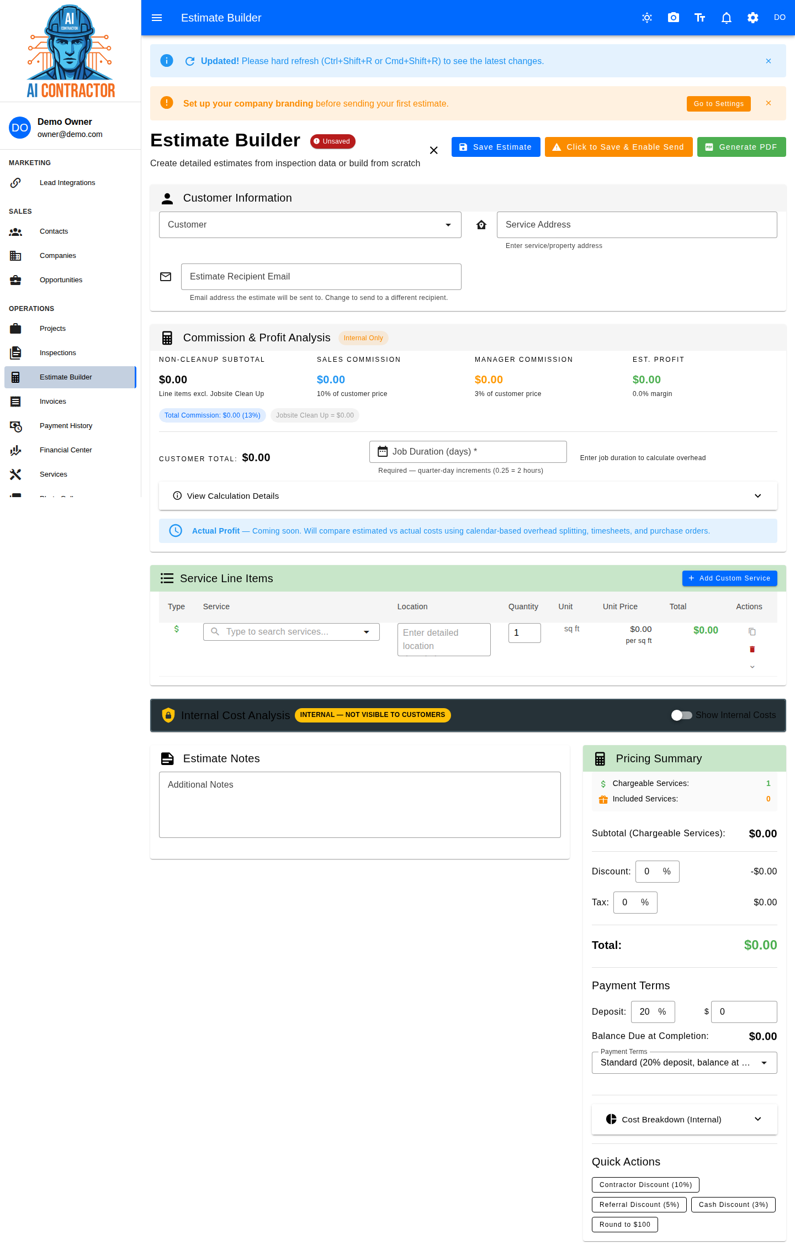This screenshot has height=1250, width=795.
Task: Open the settings gear icon
Action: (753, 18)
